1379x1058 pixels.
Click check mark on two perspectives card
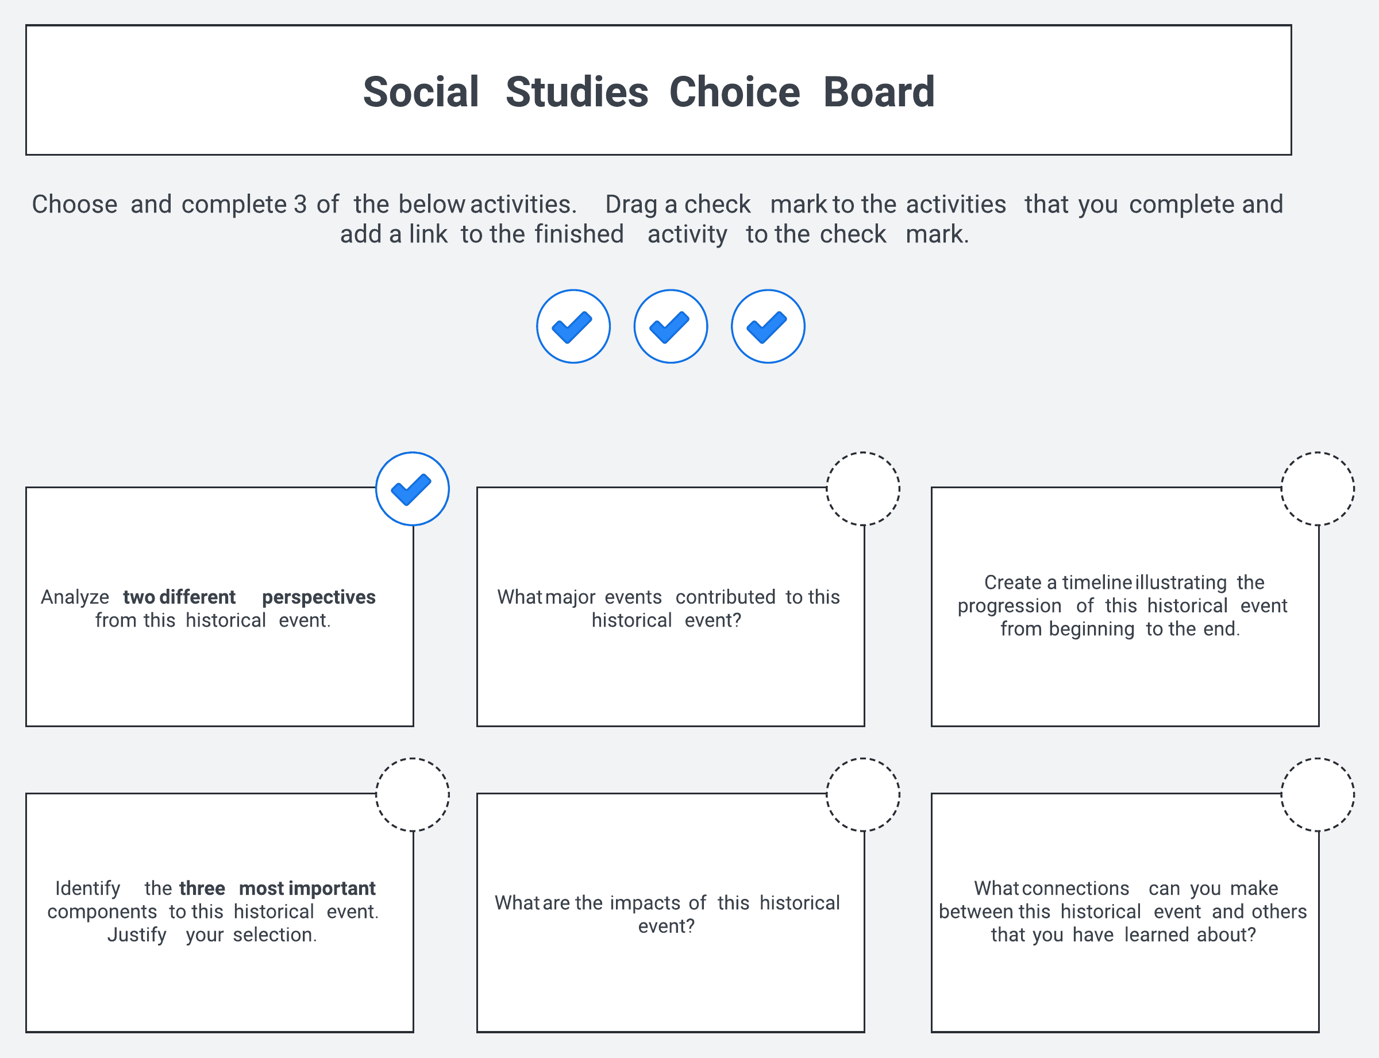[412, 489]
